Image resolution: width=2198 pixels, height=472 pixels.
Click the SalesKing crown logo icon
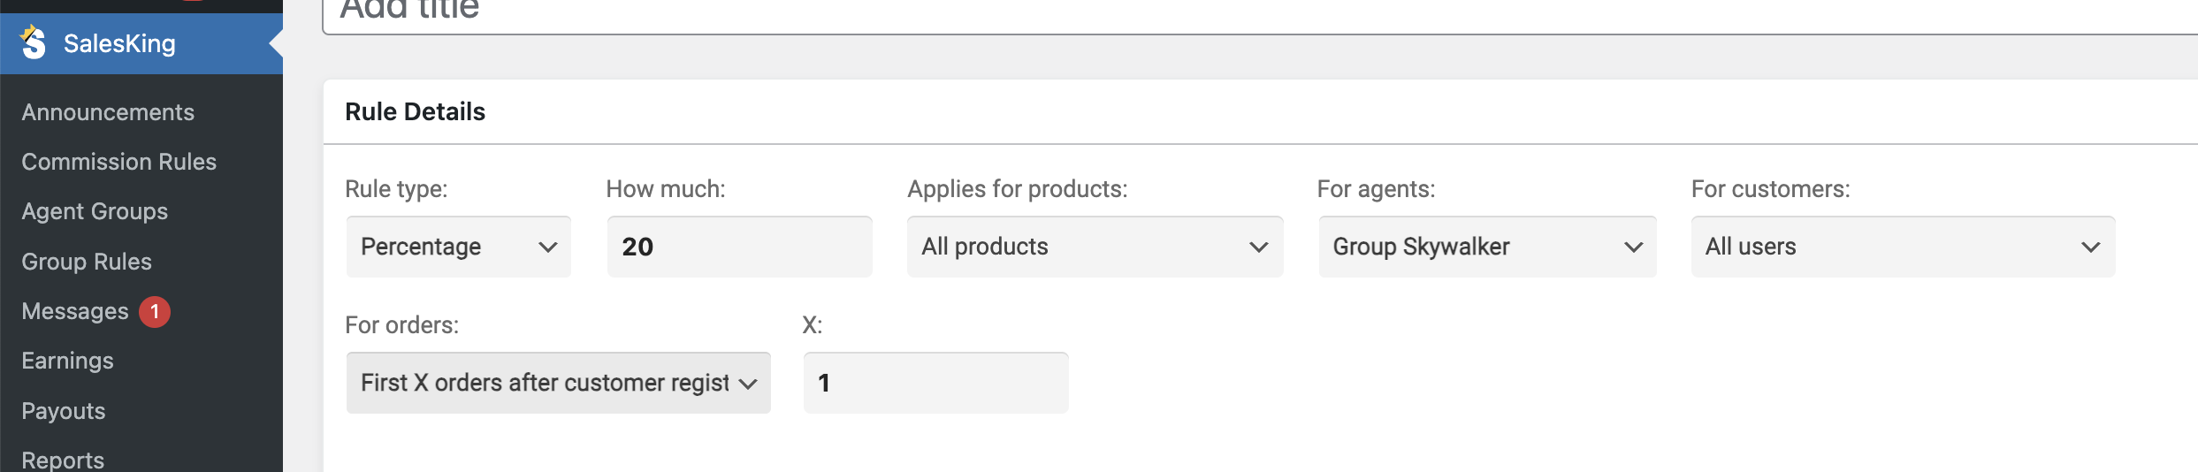(34, 42)
